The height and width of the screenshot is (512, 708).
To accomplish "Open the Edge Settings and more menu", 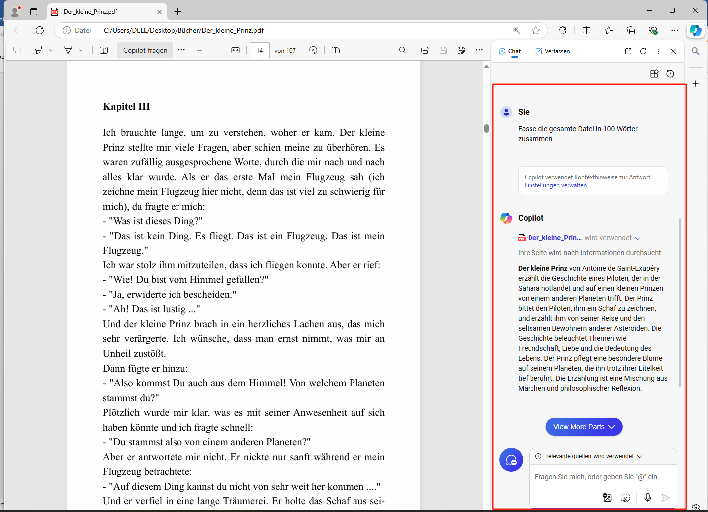I will pyautogui.click(x=675, y=30).
